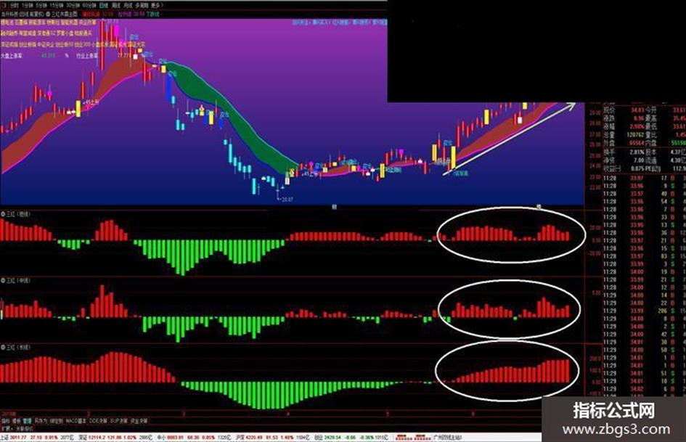Click settings icon of 三红（短线）panel
This screenshot has height=442, width=686.
(x=3, y=213)
